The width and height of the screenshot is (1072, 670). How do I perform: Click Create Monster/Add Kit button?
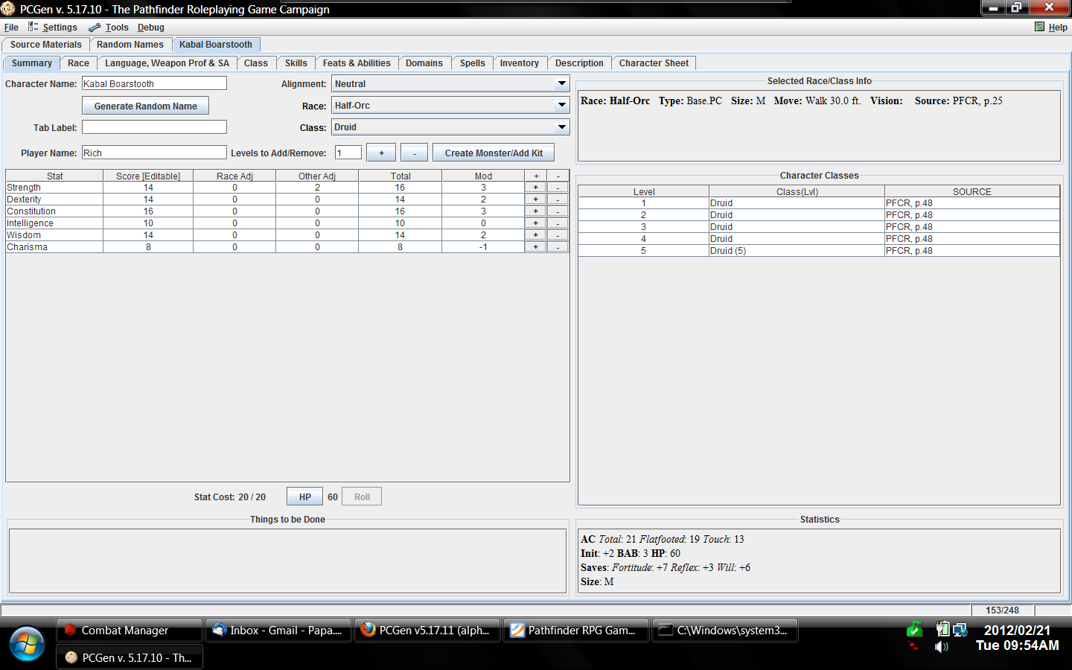(494, 153)
